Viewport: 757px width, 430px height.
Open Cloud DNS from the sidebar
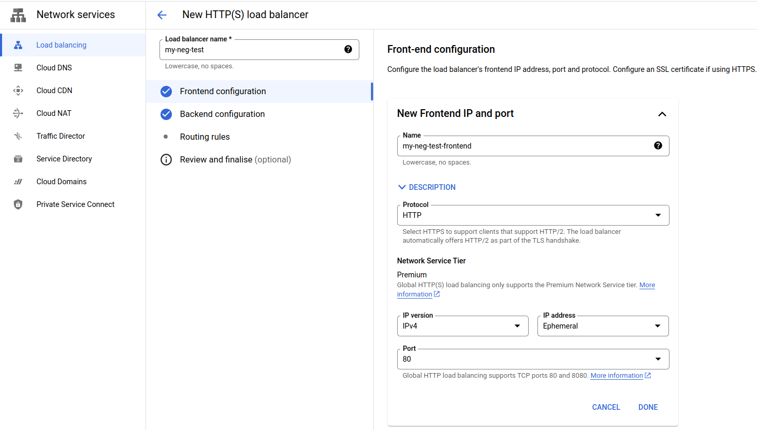[x=54, y=67]
